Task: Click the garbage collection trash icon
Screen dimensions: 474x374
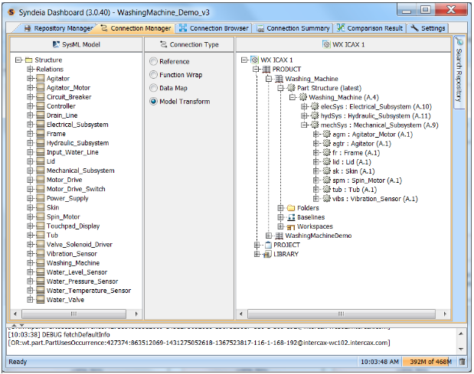Action: [462, 361]
